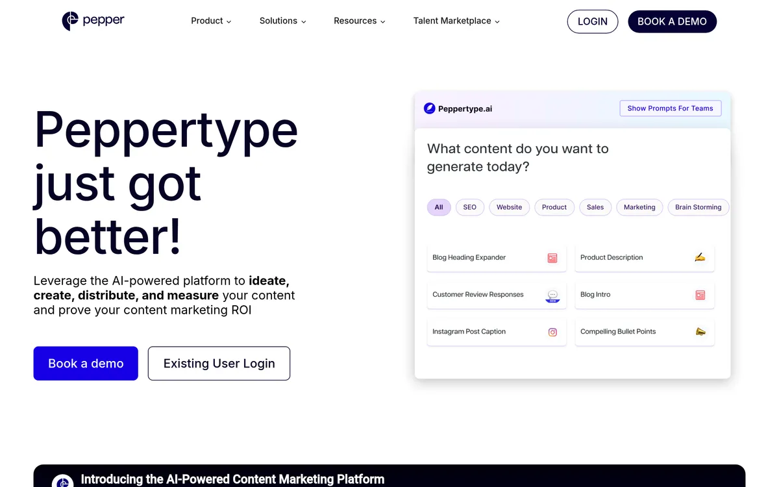Viewport: 779px width, 487px height.
Task: Expand the Product navigation dropdown
Action: pyautogui.click(x=210, y=21)
